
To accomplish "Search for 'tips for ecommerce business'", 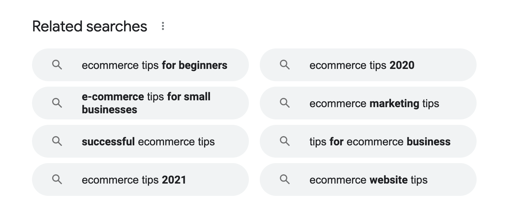I will [x=380, y=141].
